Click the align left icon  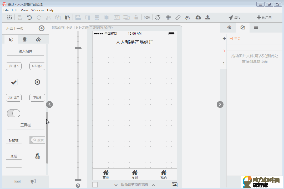[x=78, y=18]
